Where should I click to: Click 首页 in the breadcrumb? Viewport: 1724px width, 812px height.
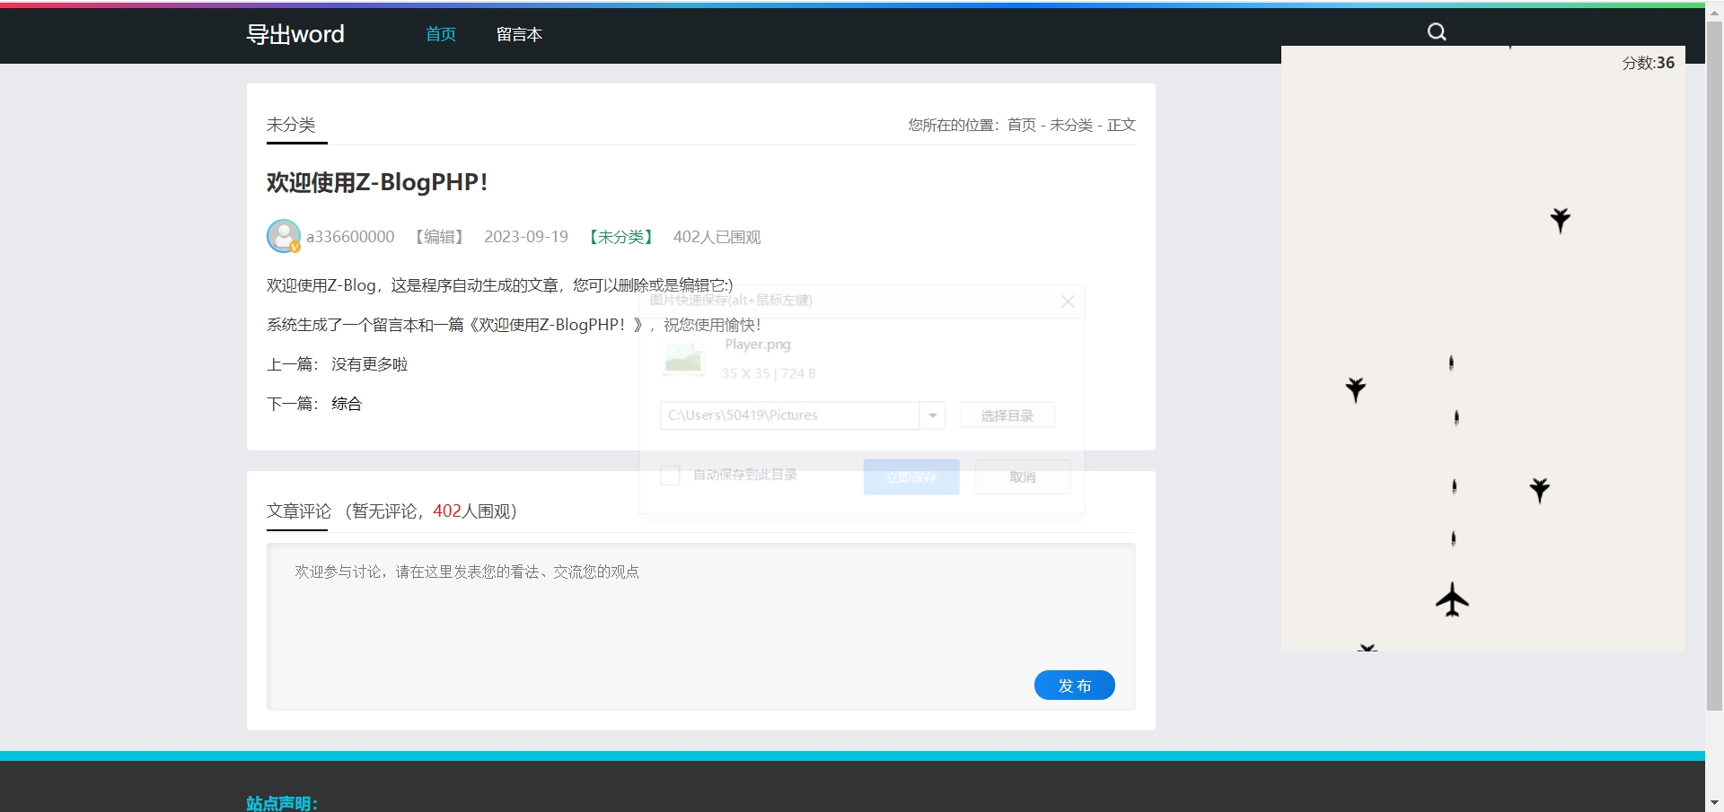click(x=1022, y=125)
